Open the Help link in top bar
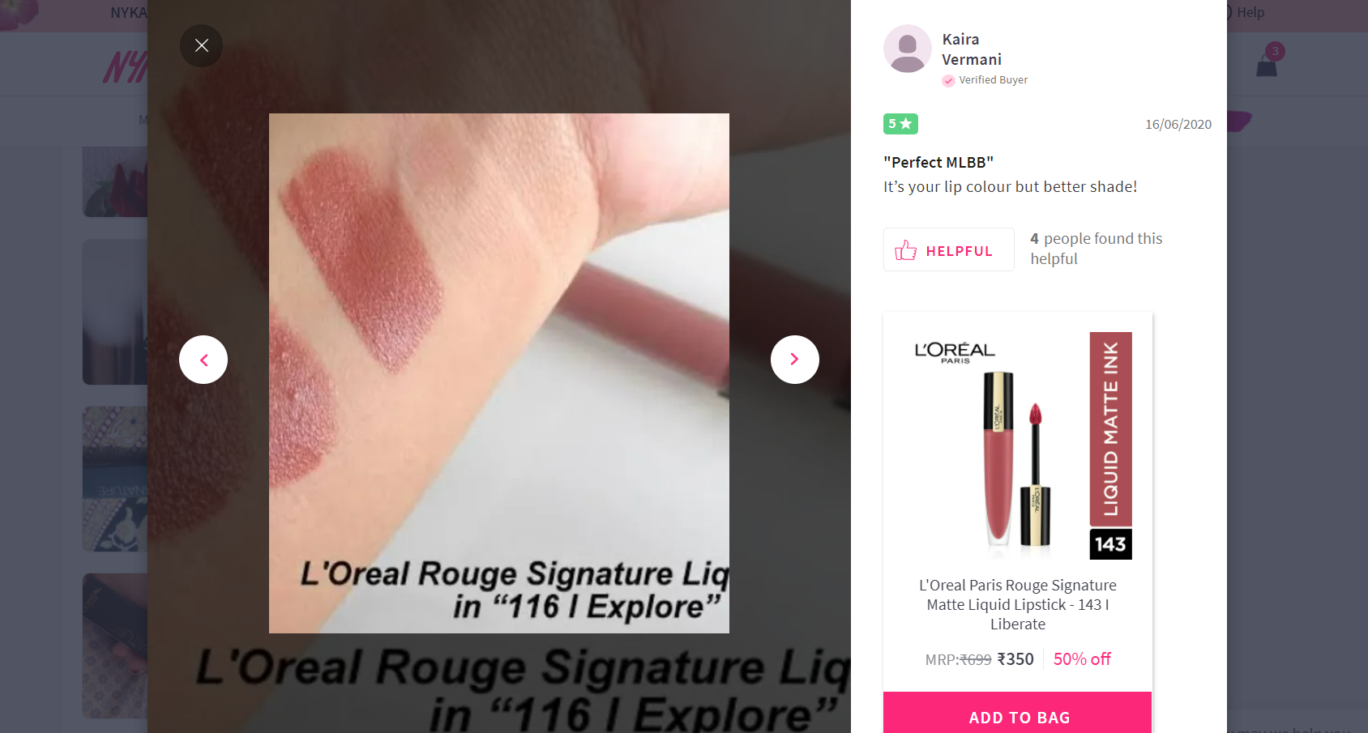This screenshot has height=733, width=1368. 1250,12
